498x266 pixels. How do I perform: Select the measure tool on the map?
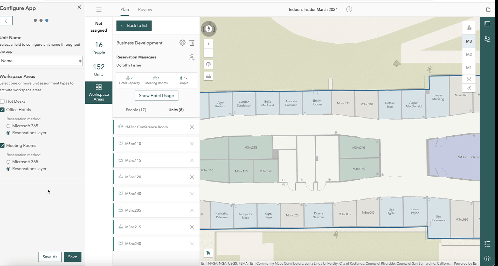[208, 76]
